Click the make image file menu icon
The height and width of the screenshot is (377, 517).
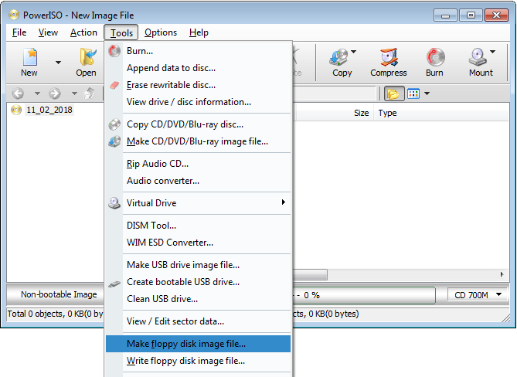114,141
